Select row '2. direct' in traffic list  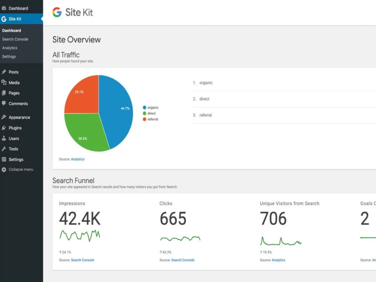click(284, 99)
